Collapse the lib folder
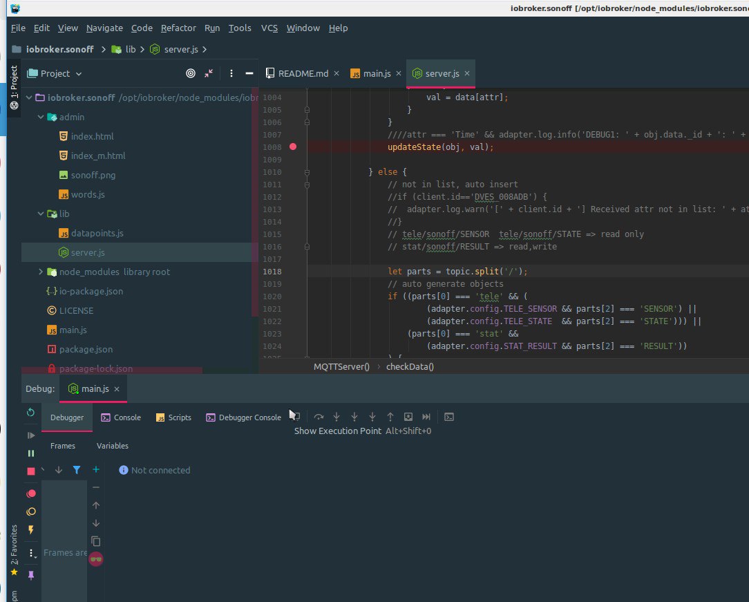Screen dimensions: 749x602 41,214
